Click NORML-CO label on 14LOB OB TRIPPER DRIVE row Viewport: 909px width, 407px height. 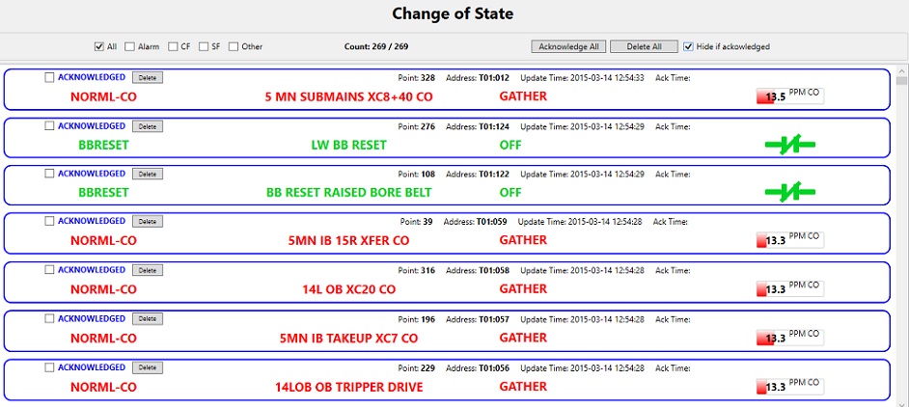tap(104, 387)
